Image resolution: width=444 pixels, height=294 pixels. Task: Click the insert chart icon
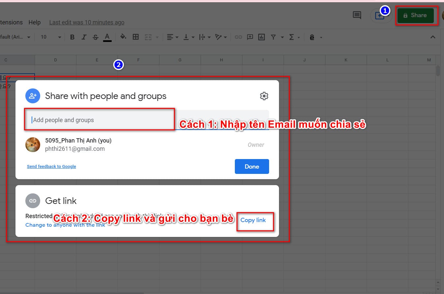(x=262, y=37)
